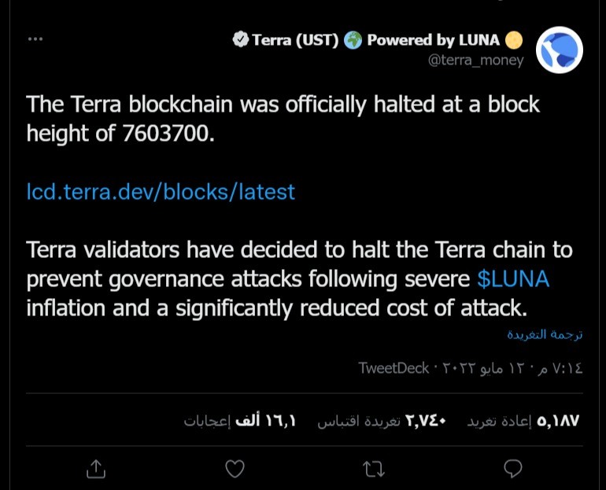This screenshot has width=606, height=490.
Task: Click the Terra (UST) display name
Action: click(295, 40)
